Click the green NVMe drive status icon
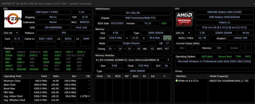 click(177, 81)
